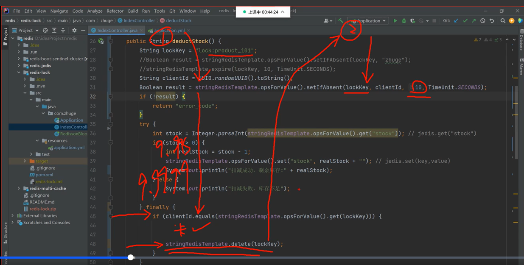The width and height of the screenshot is (524, 265).
Task: Open the Analyze menu
Action: point(95,11)
